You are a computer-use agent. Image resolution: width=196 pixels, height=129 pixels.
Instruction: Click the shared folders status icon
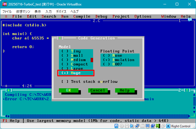pyautogui.click(x=142, y=126)
